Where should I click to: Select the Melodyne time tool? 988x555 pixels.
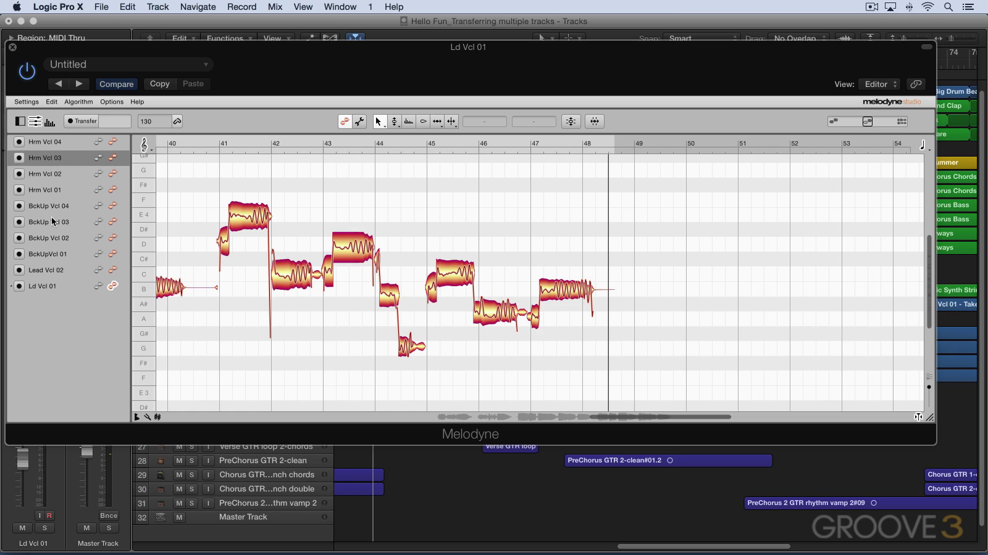437,121
